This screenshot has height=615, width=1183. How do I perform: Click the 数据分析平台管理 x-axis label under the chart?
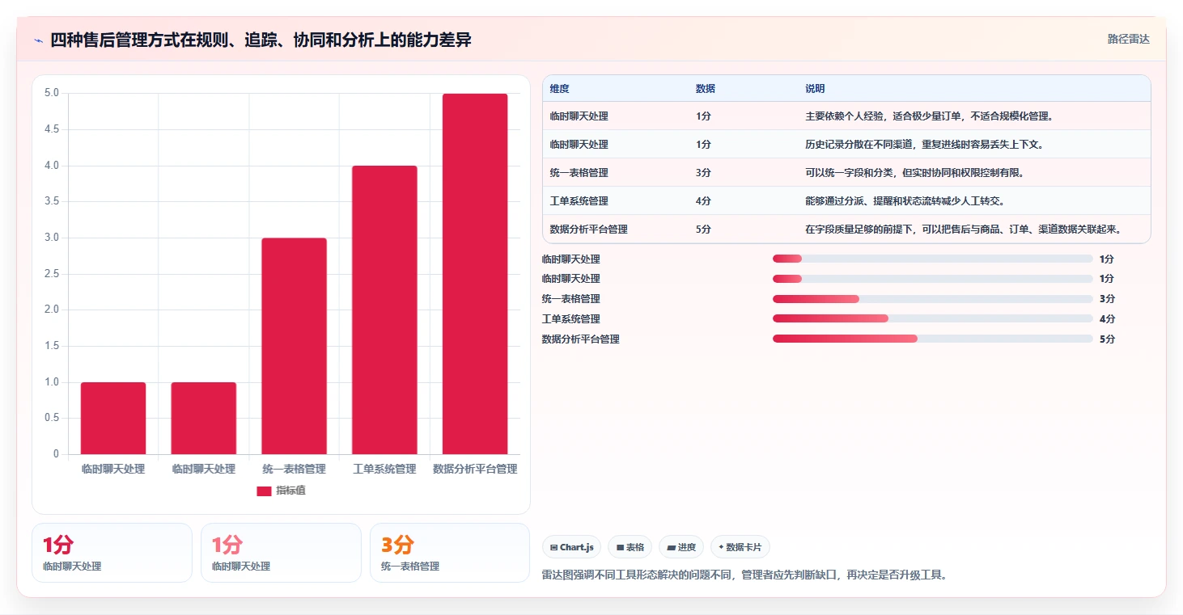coord(475,469)
